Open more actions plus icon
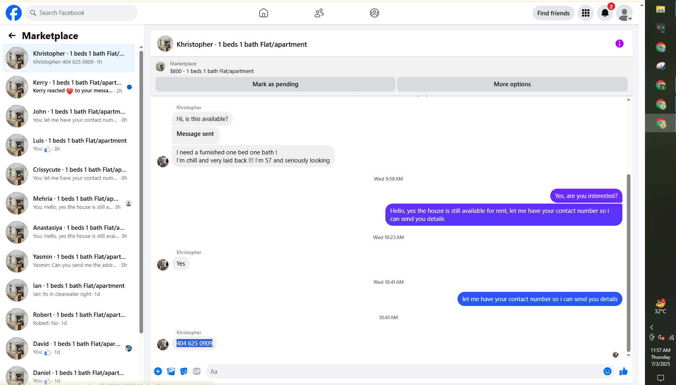Image resolution: width=676 pixels, height=385 pixels. click(158, 371)
